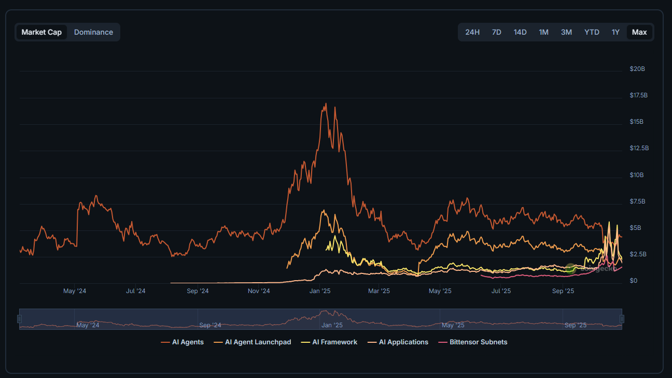Toggle AI Agents series in legend
This screenshot has height=378, width=672.
183,342
